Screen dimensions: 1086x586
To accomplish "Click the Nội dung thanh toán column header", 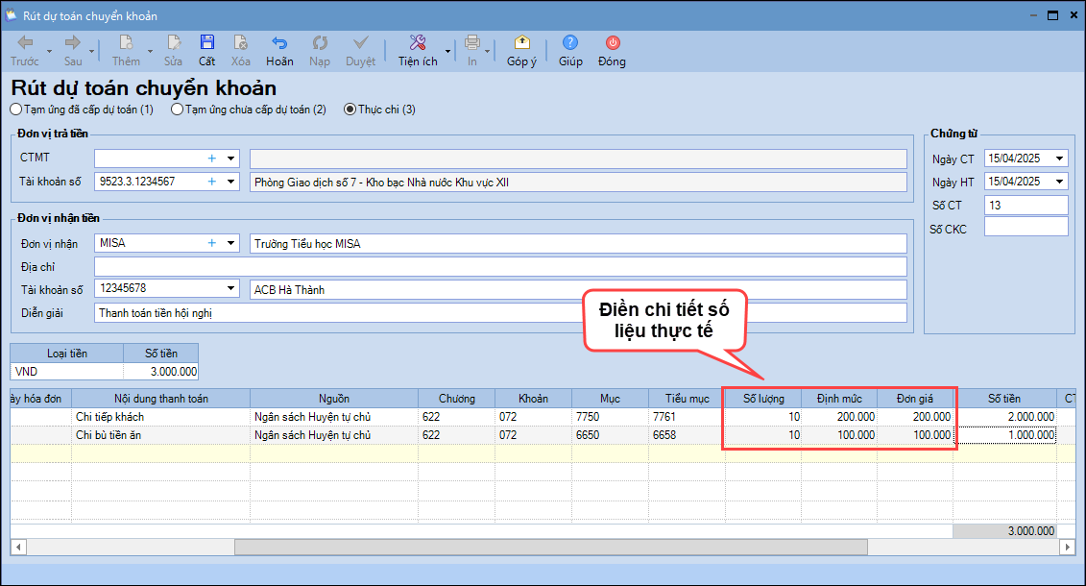I will 160,399.
